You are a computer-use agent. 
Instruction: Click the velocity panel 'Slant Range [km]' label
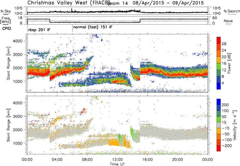[8, 125]
